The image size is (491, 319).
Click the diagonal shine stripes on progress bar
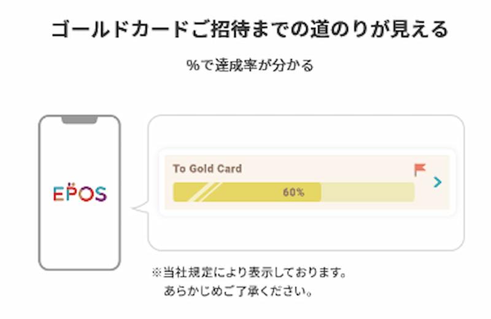[195, 192]
